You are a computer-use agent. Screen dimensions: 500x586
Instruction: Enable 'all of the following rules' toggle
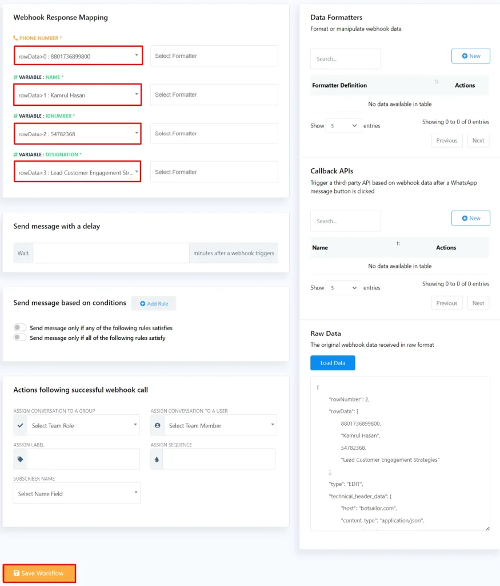21,338
